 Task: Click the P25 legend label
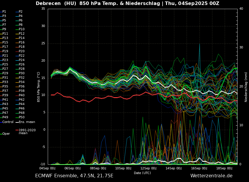point(5,65)
